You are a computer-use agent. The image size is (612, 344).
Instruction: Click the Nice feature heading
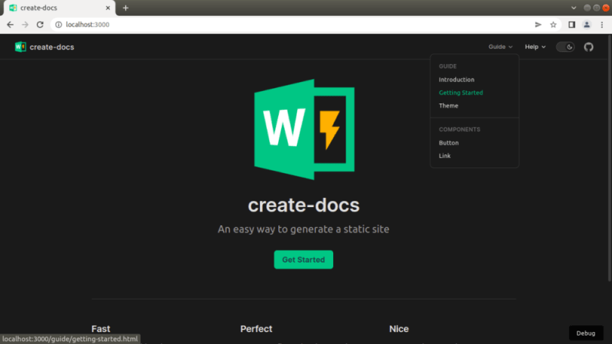pos(398,329)
